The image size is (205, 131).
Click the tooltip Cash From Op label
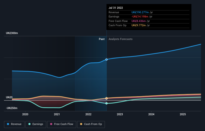(117, 25)
